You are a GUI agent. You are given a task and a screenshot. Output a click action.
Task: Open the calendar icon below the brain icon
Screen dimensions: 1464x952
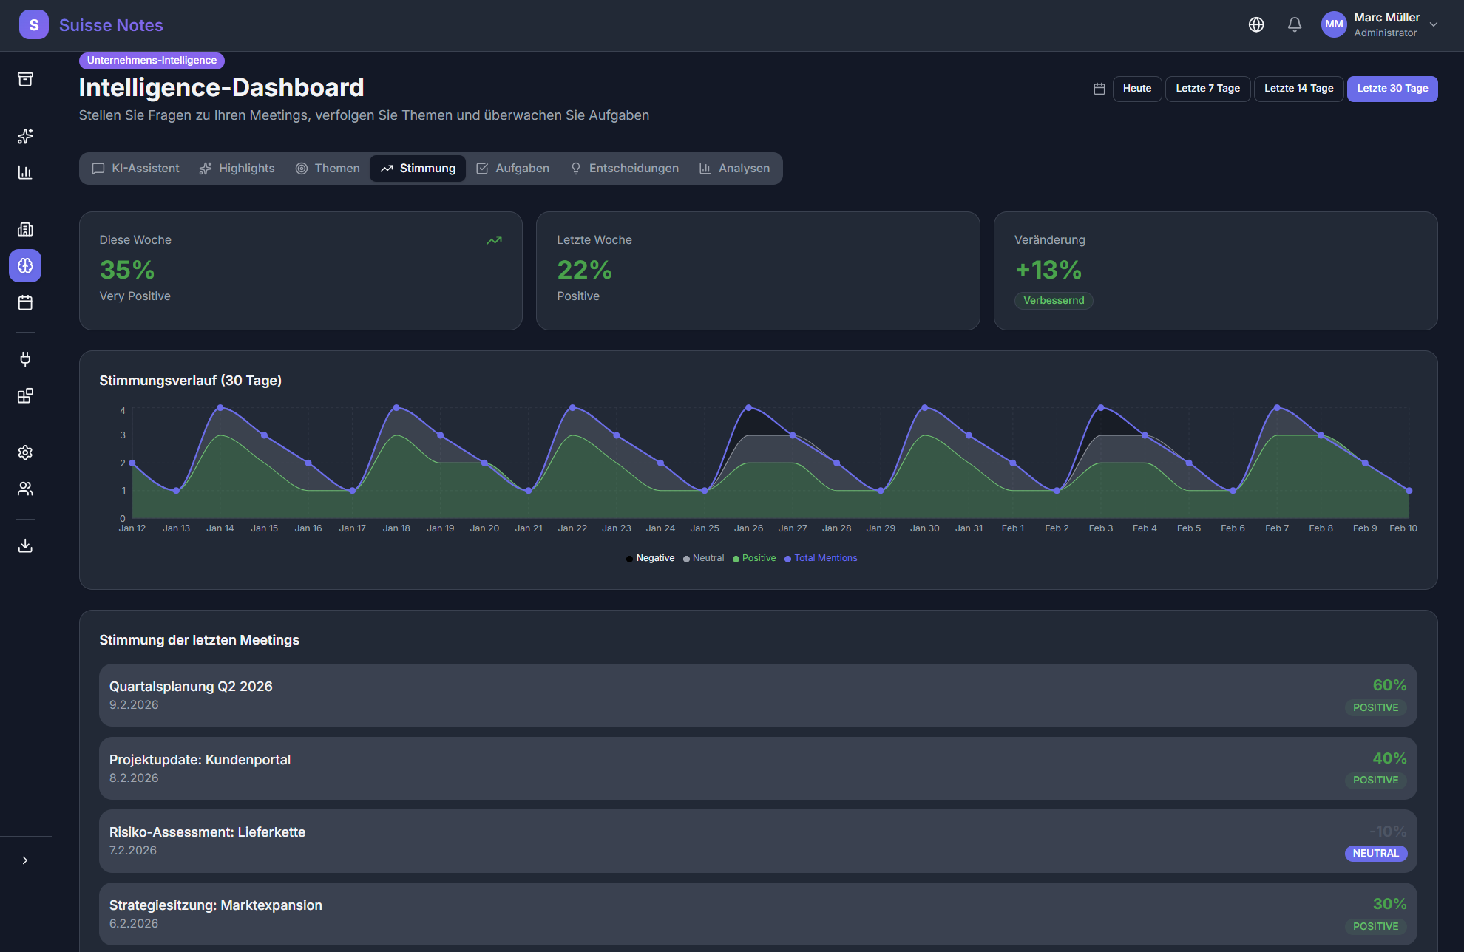(24, 302)
